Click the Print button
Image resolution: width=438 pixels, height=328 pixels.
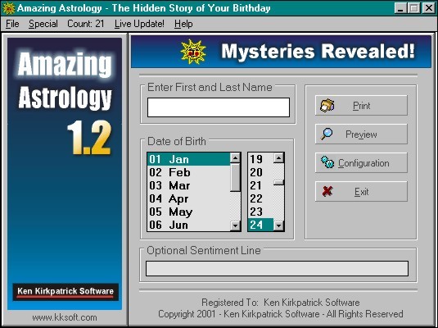click(x=361, y=106)
